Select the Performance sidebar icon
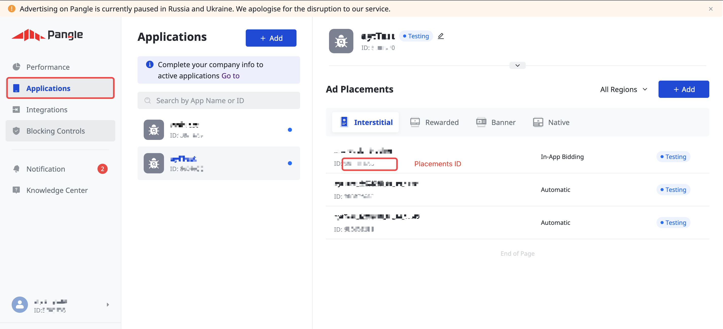 pyautogui.click(x=16, y=67)
